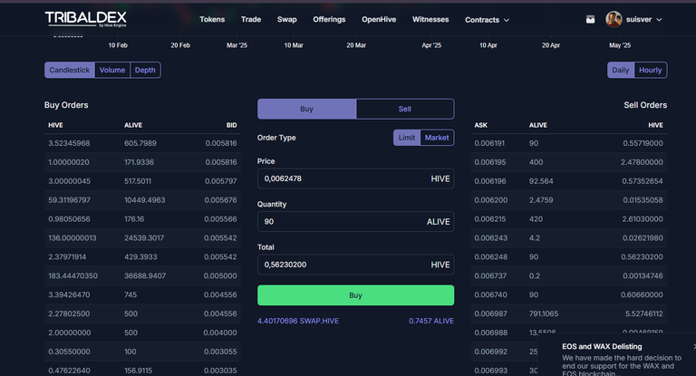Select buy order with 429.3933 ALIVE
696x376 pixels.
142,257
